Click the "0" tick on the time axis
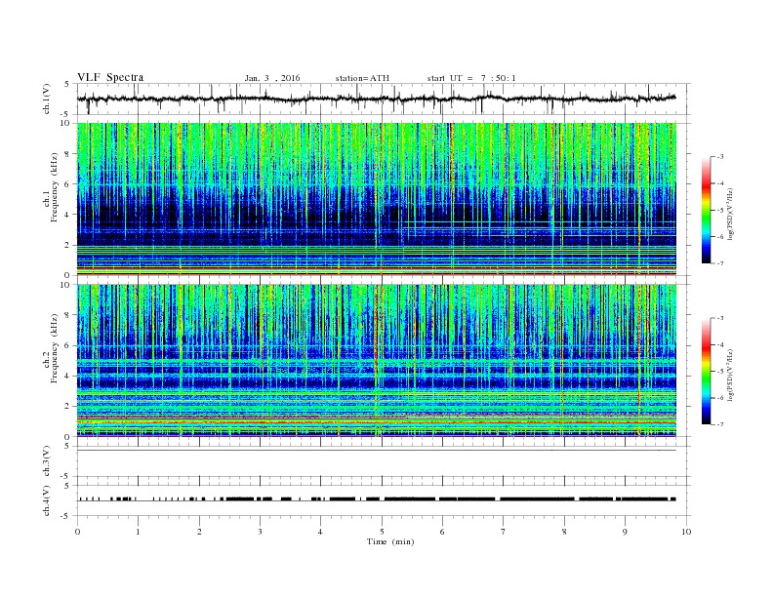The height and width of the screenshot is (597, 773). tap(77, 532)
